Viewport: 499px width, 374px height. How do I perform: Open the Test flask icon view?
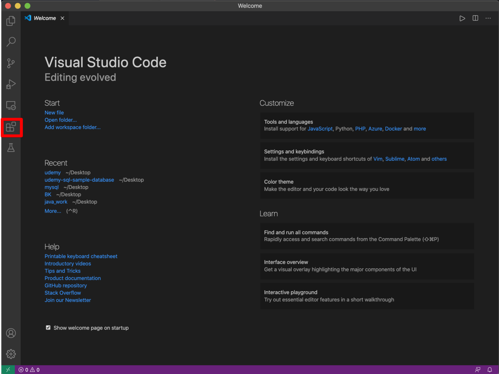click(x=11, y=147)
